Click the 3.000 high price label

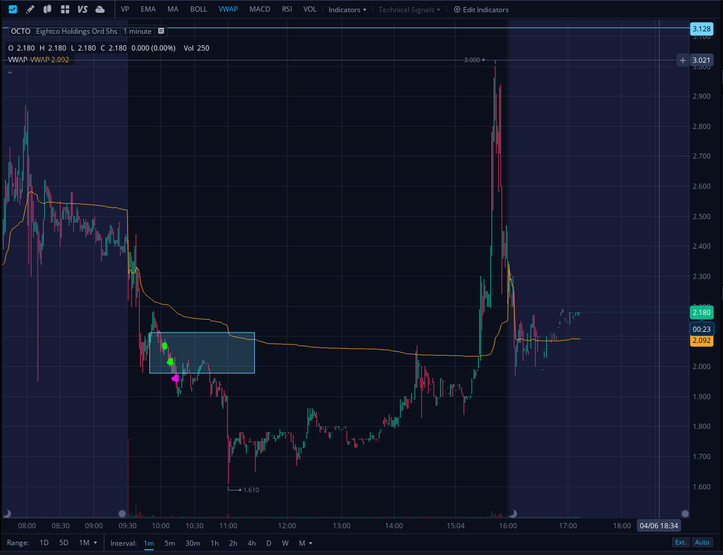472,60
